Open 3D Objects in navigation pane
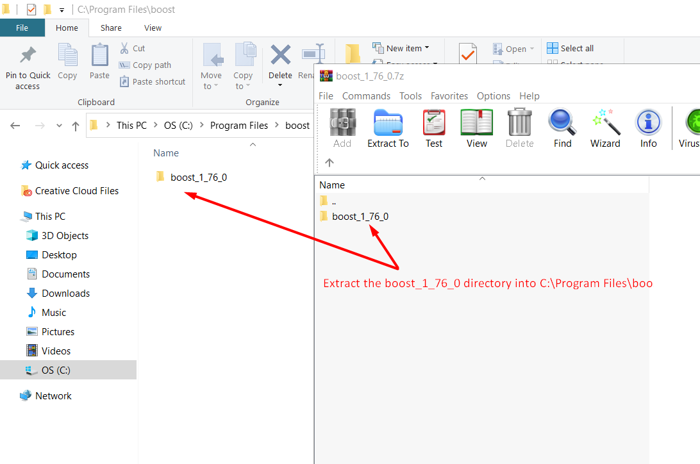Viewport: 700px width, 464px height. (57, 236)
